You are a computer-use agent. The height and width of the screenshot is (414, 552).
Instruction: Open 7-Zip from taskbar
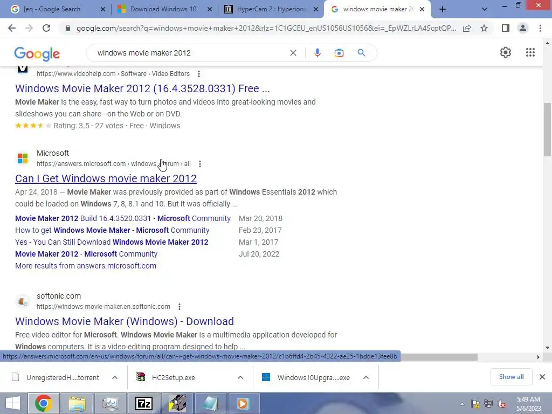click(x=143, y=403)
